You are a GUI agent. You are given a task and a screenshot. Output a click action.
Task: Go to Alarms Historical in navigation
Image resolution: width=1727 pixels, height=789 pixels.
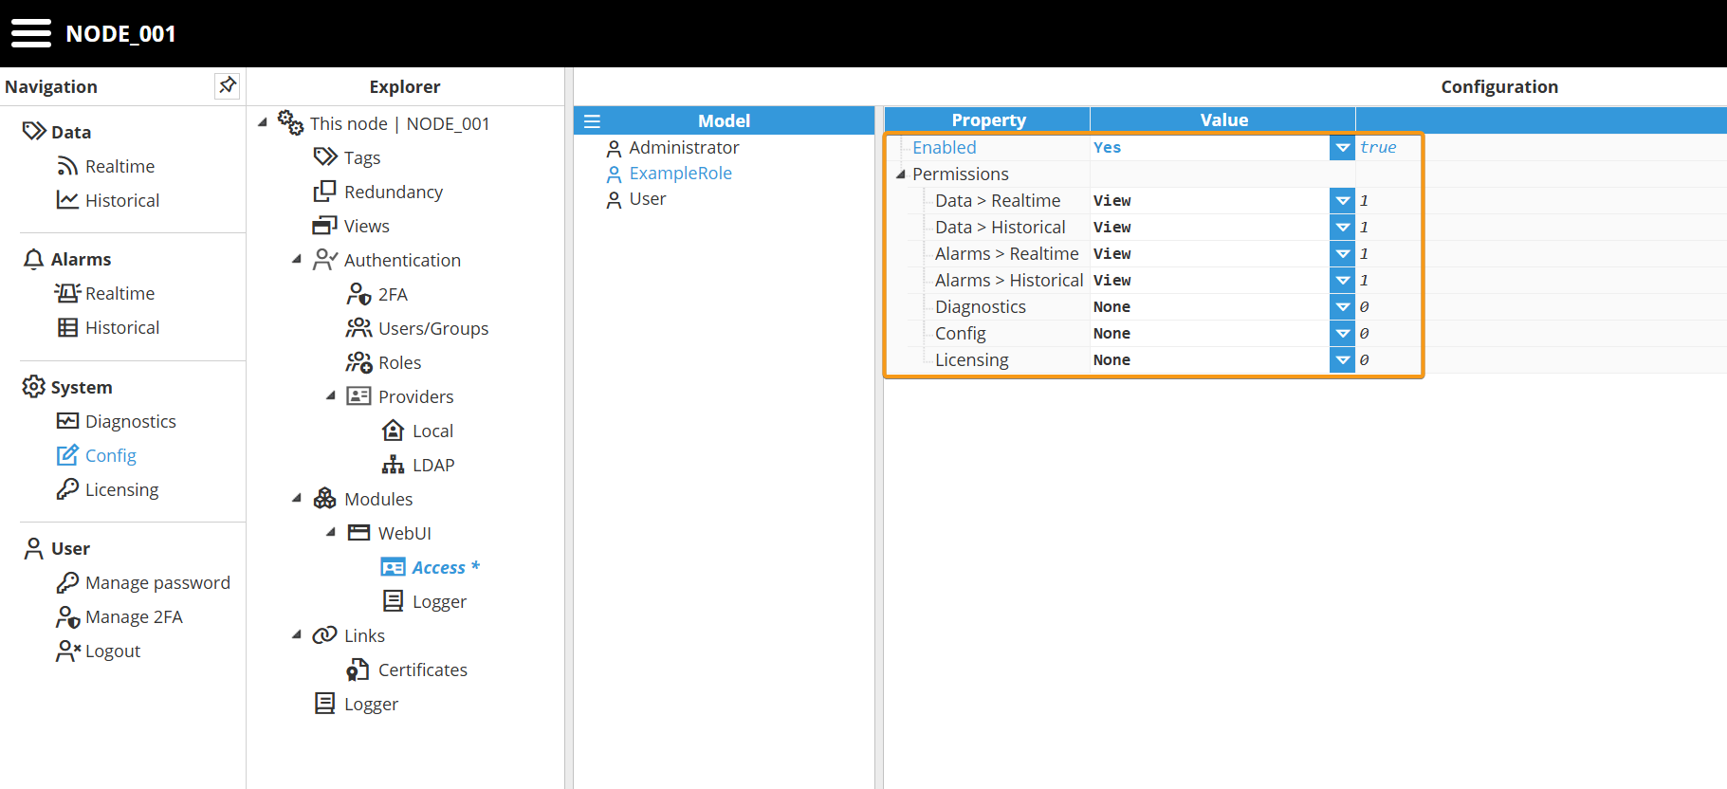tap(121, 327)
